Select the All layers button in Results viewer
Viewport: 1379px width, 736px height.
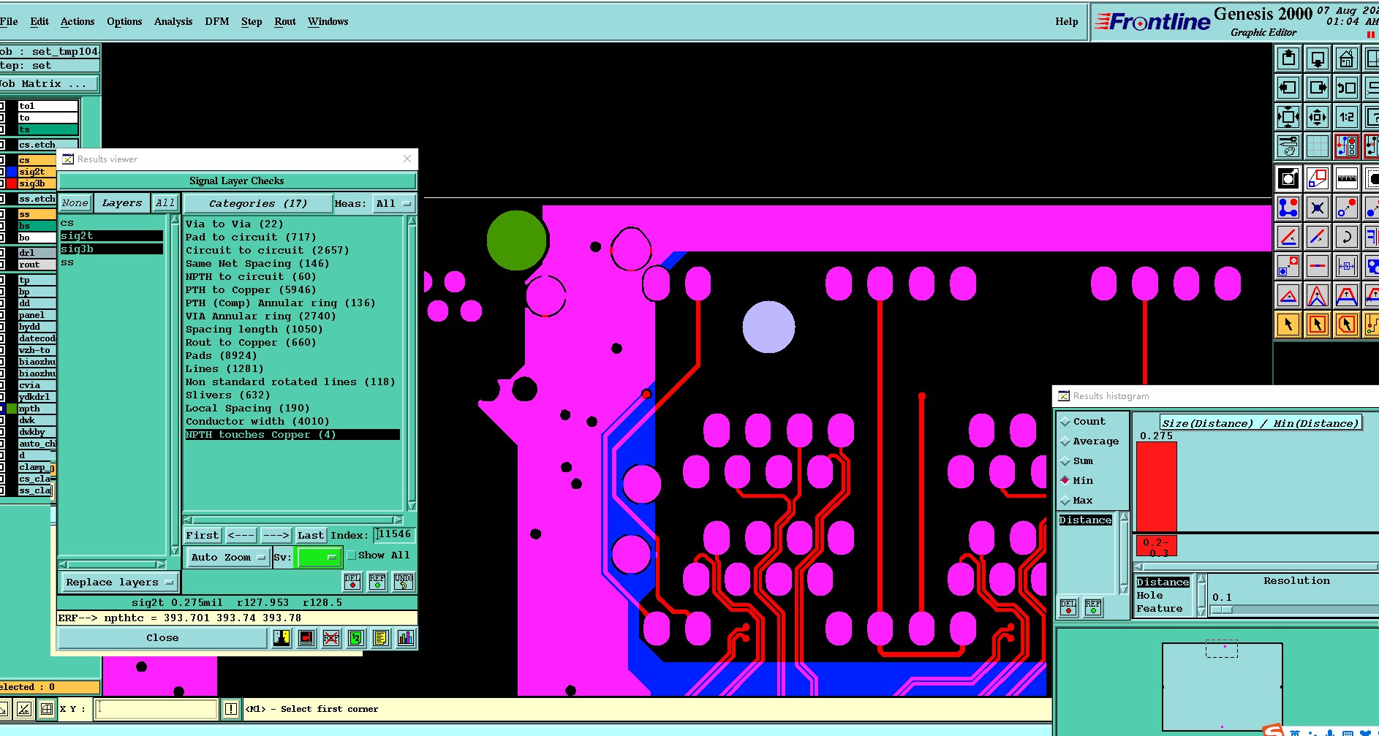click(165, 203)
